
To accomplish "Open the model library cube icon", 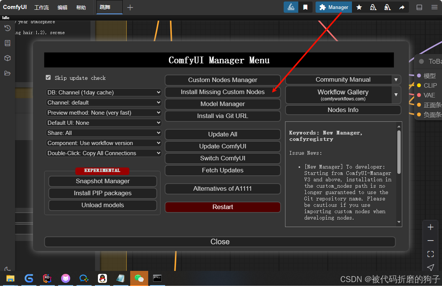I will (x=8, y=58).
